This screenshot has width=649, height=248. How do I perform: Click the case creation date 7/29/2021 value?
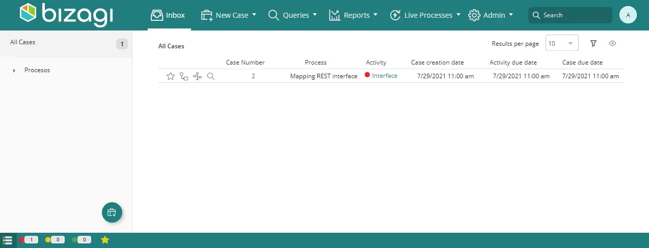coord(445,76)
